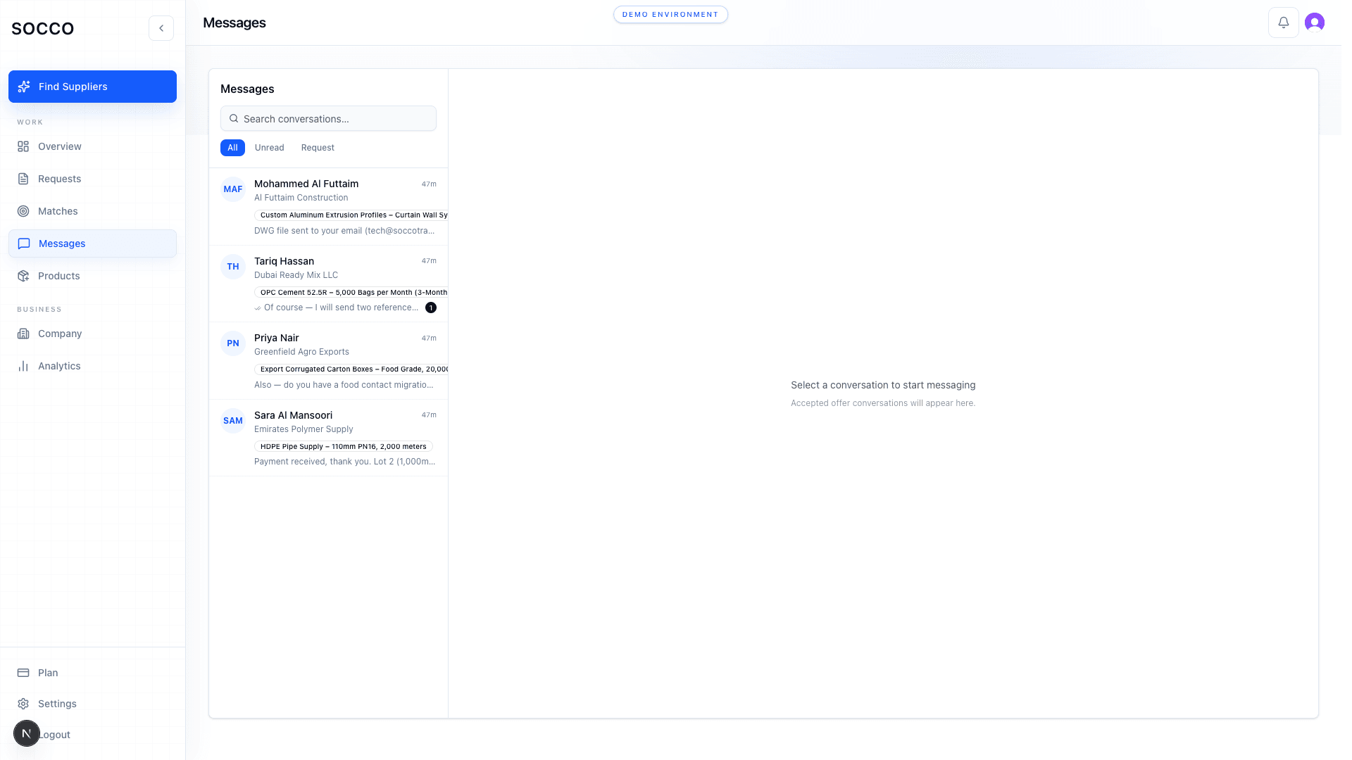Click the Messages chat bubble icon
Image resolution: width=1352 pixels, height=760 pixels.
pyautogui.click(x=24, y=243)
